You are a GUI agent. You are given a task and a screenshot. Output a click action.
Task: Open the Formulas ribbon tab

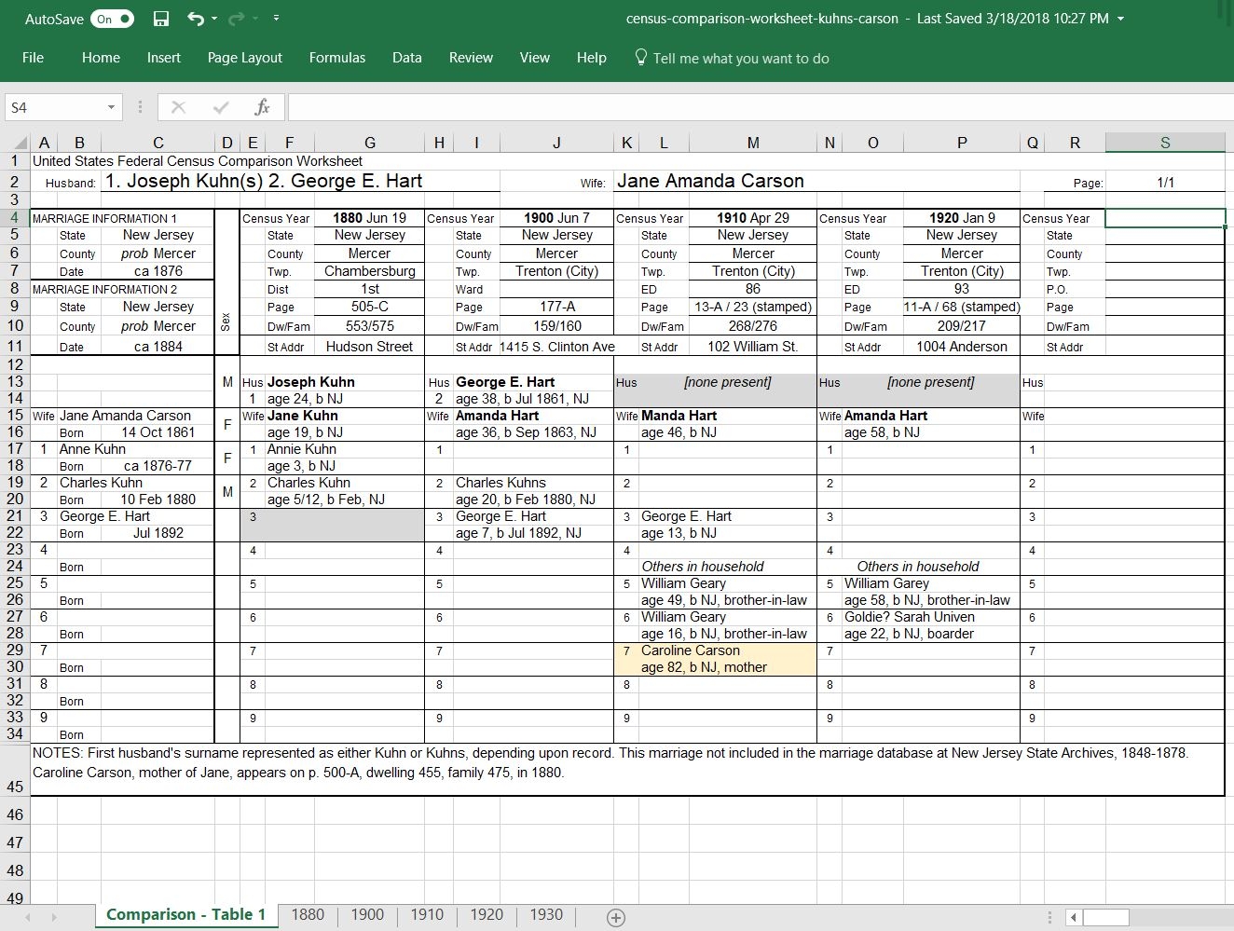pos(336,58)
